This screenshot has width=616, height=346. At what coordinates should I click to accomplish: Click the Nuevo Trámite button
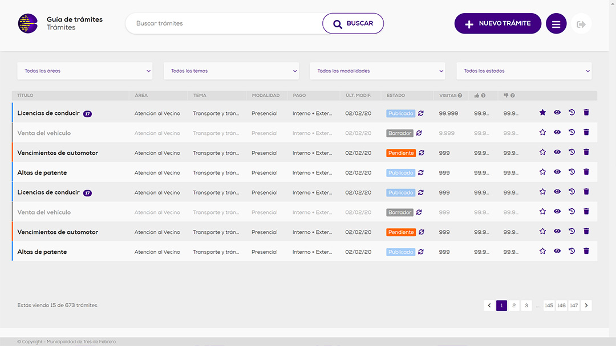tap(497, 24)
